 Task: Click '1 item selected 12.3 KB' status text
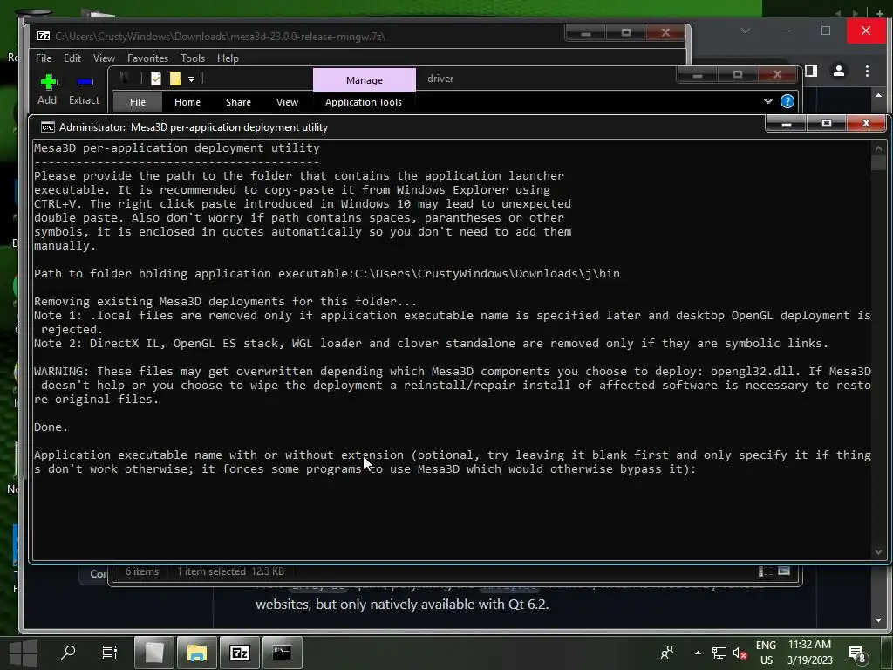pyautogui.click(x=230, y=571)
